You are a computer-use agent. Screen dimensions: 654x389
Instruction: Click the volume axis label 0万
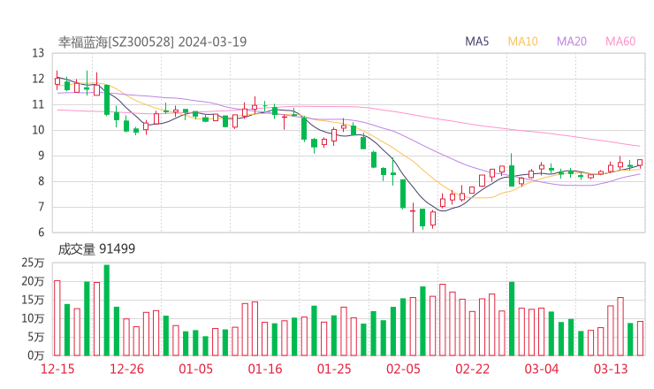(35, 355)
